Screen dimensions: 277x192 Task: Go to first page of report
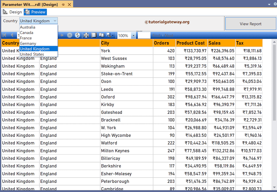[4, 35]
